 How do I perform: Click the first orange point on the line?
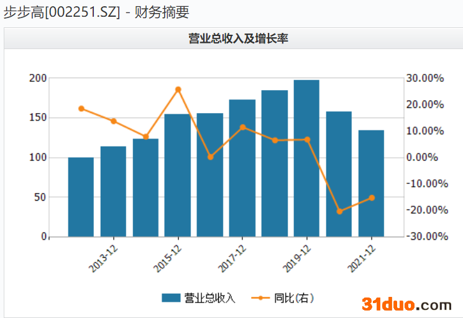pyautogui.click(x=81, y=109)
